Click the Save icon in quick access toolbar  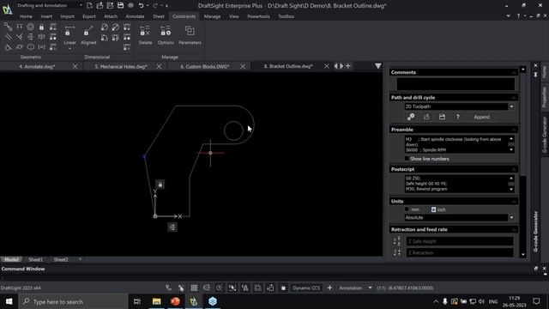pyautogui.click(x=120, y=5)
